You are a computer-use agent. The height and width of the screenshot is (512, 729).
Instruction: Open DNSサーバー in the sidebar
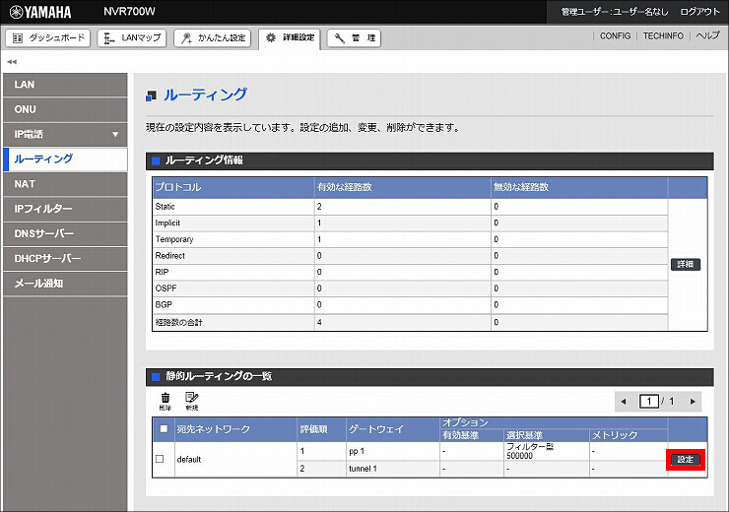point(65,233)
